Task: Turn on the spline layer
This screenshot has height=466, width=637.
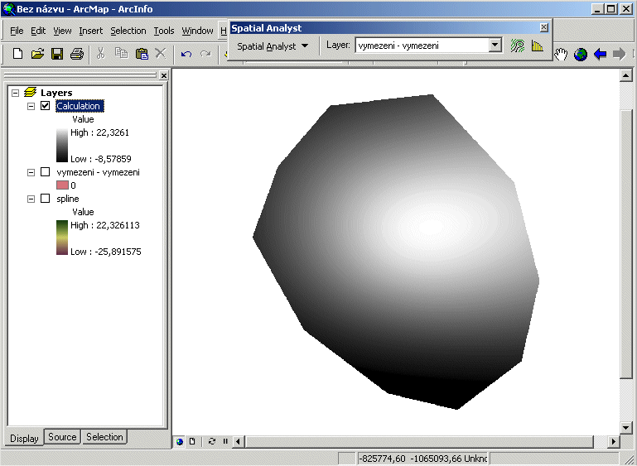Action: tap(45, 199)
